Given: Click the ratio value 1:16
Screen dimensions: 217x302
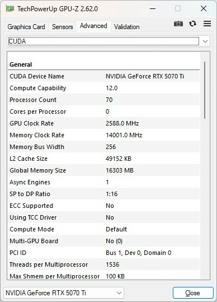Looking at the screenshot, I should [111, 194].
